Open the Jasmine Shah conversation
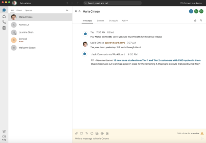 [x=40, y=32]
